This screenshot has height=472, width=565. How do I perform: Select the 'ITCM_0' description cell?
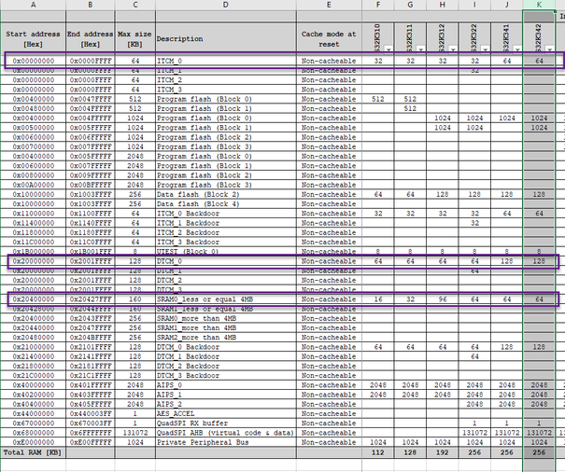click(226, 61)
